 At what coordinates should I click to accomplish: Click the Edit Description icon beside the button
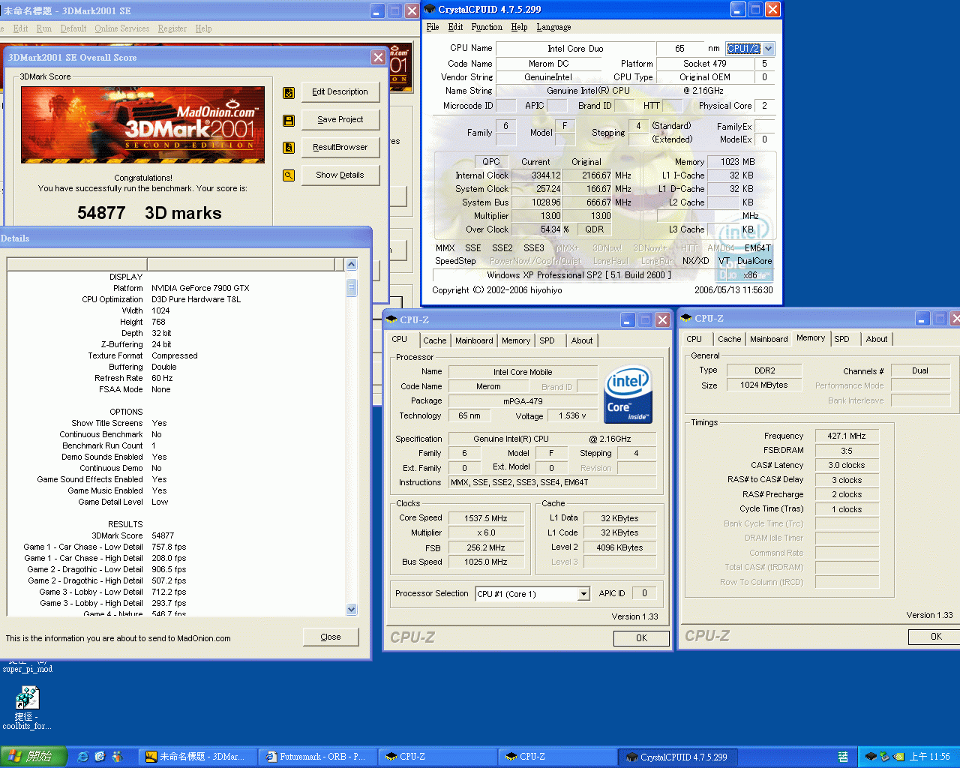point(288,92)
